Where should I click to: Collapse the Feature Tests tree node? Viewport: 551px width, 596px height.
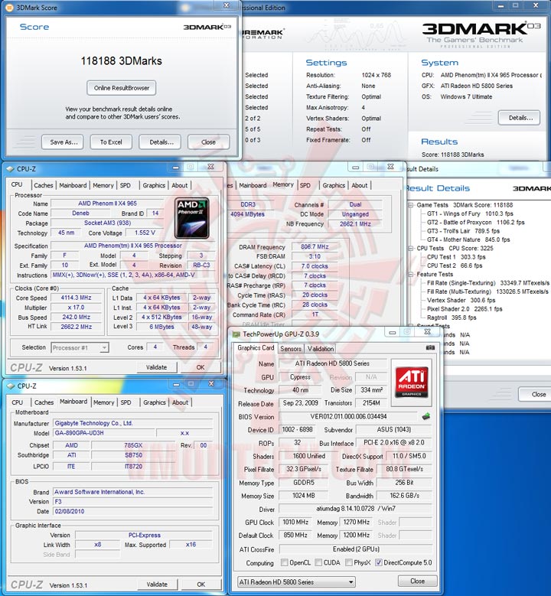click(411, 274)
